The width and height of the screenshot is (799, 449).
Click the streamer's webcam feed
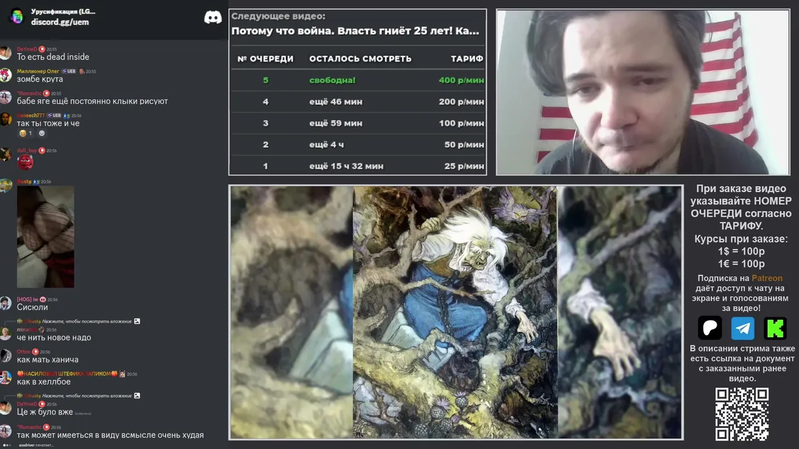click(x=643, y=92)
